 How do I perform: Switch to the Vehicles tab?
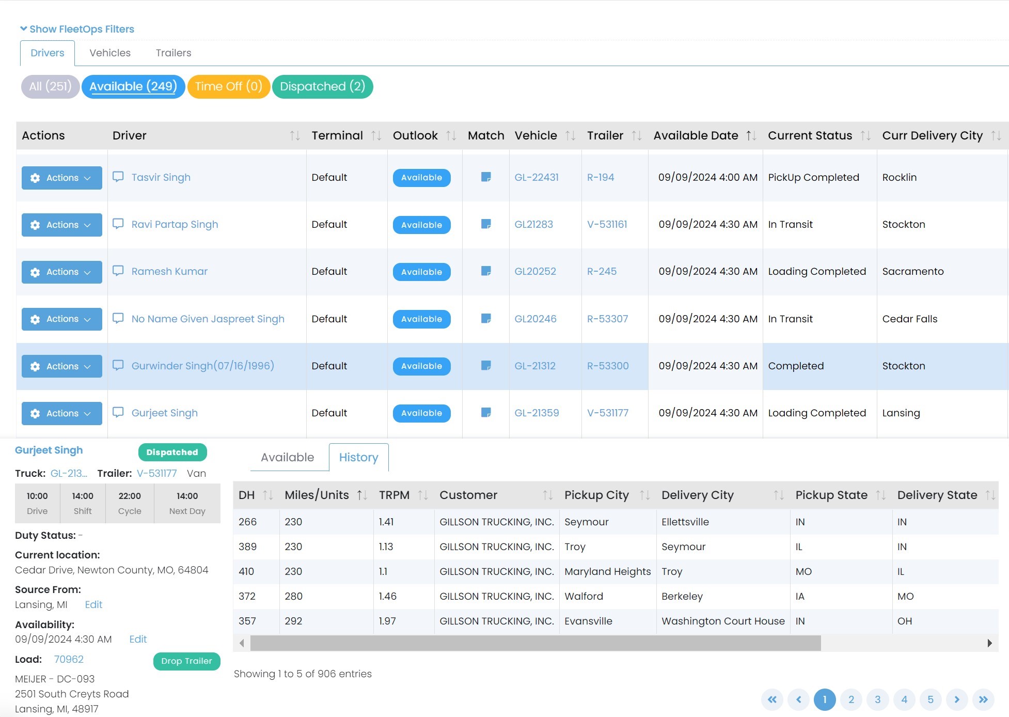110,53
